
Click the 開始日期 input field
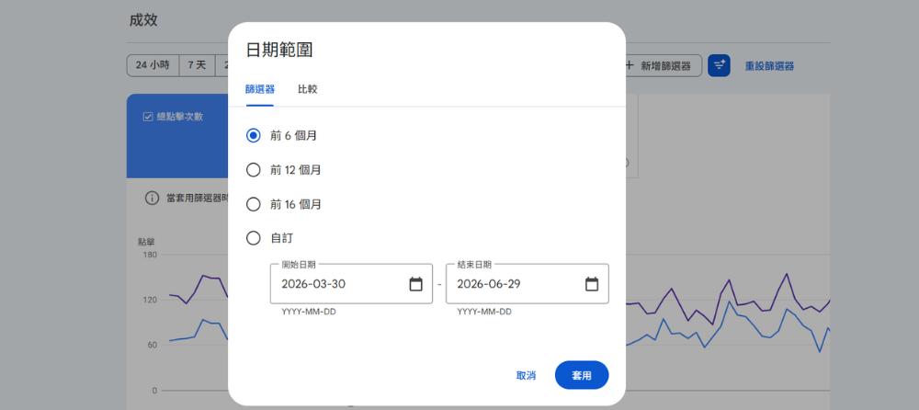pyautogui.click(x=351, y=284)
